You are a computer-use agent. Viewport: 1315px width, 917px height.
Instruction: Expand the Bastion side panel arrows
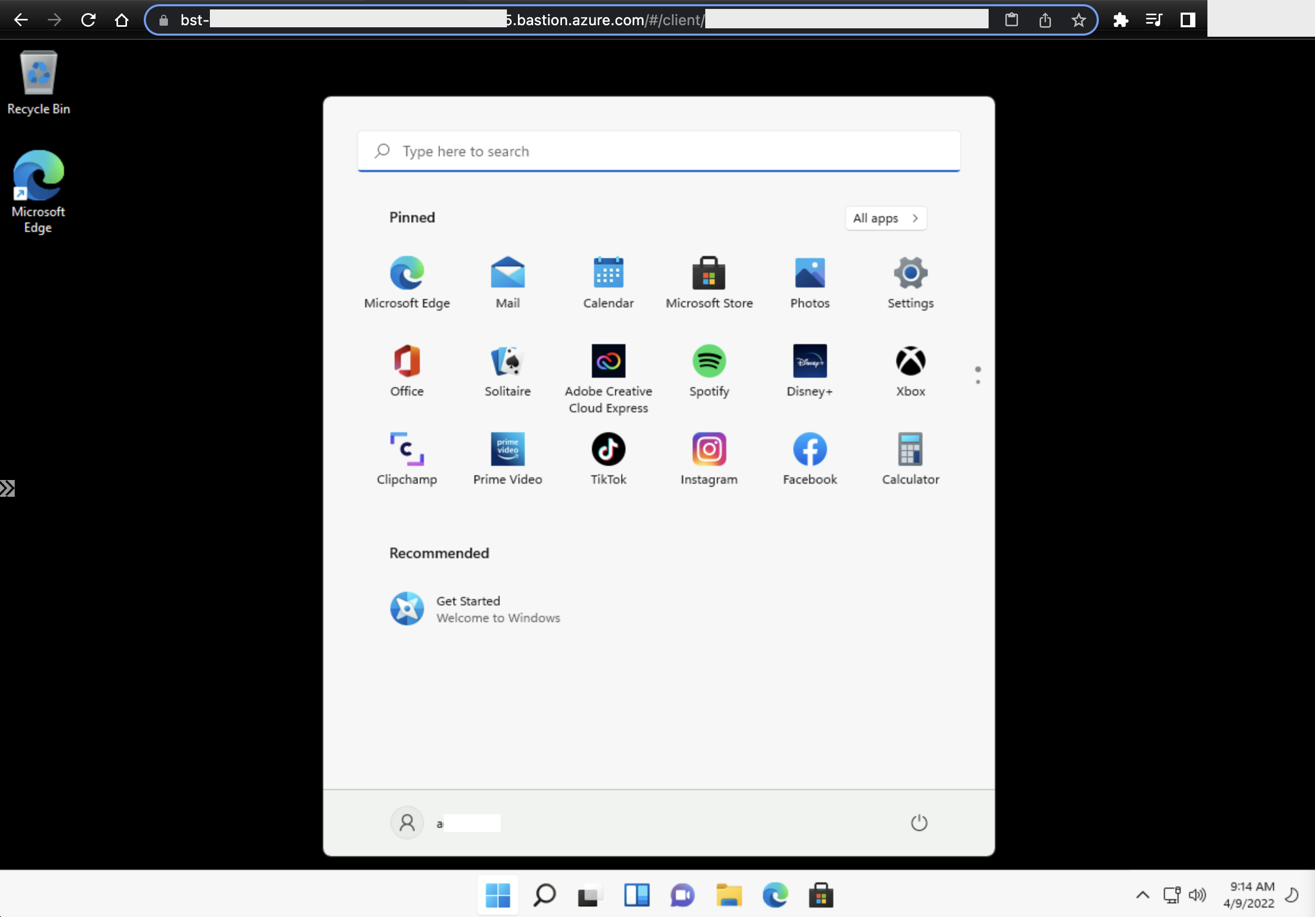[7, 488]
